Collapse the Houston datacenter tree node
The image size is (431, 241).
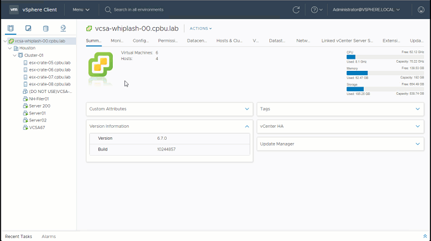pos(10,48)
